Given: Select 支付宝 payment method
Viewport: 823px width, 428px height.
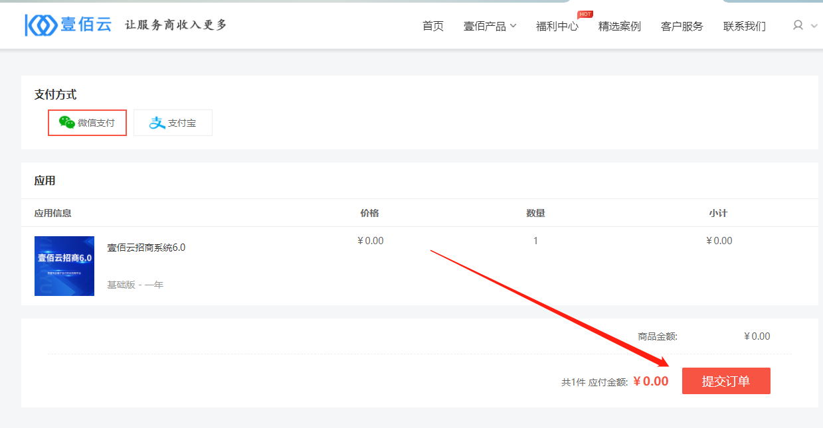Looking at the screenshot, I should [x=173, y=123].
